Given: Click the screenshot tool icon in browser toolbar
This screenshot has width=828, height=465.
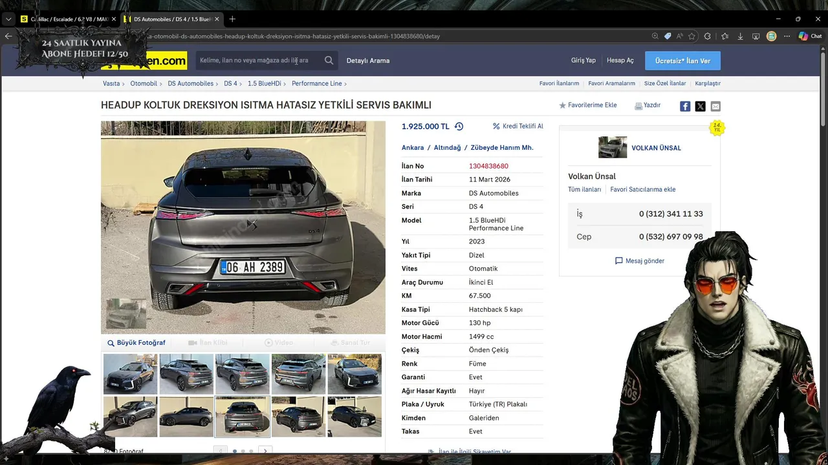Looking at the screenshot, I should tap(756, 36).
